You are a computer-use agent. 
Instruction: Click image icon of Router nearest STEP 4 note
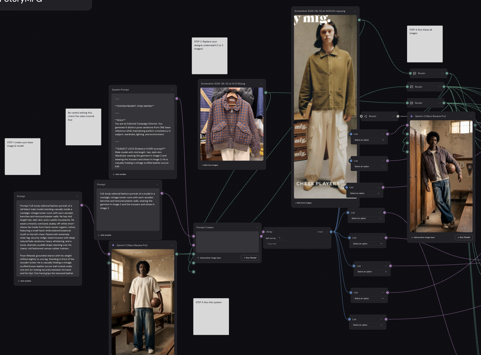[x=414, y=73]
